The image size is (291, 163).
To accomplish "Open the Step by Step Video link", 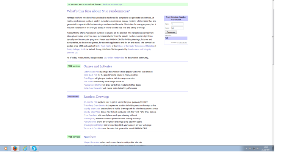I will click(x=92, y=112).
